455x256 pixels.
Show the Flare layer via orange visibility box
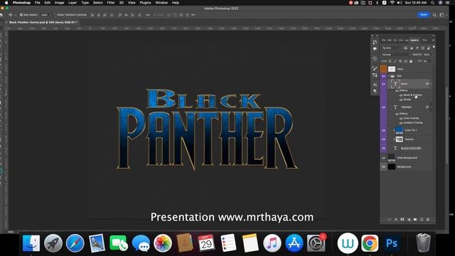click(383, 69)
